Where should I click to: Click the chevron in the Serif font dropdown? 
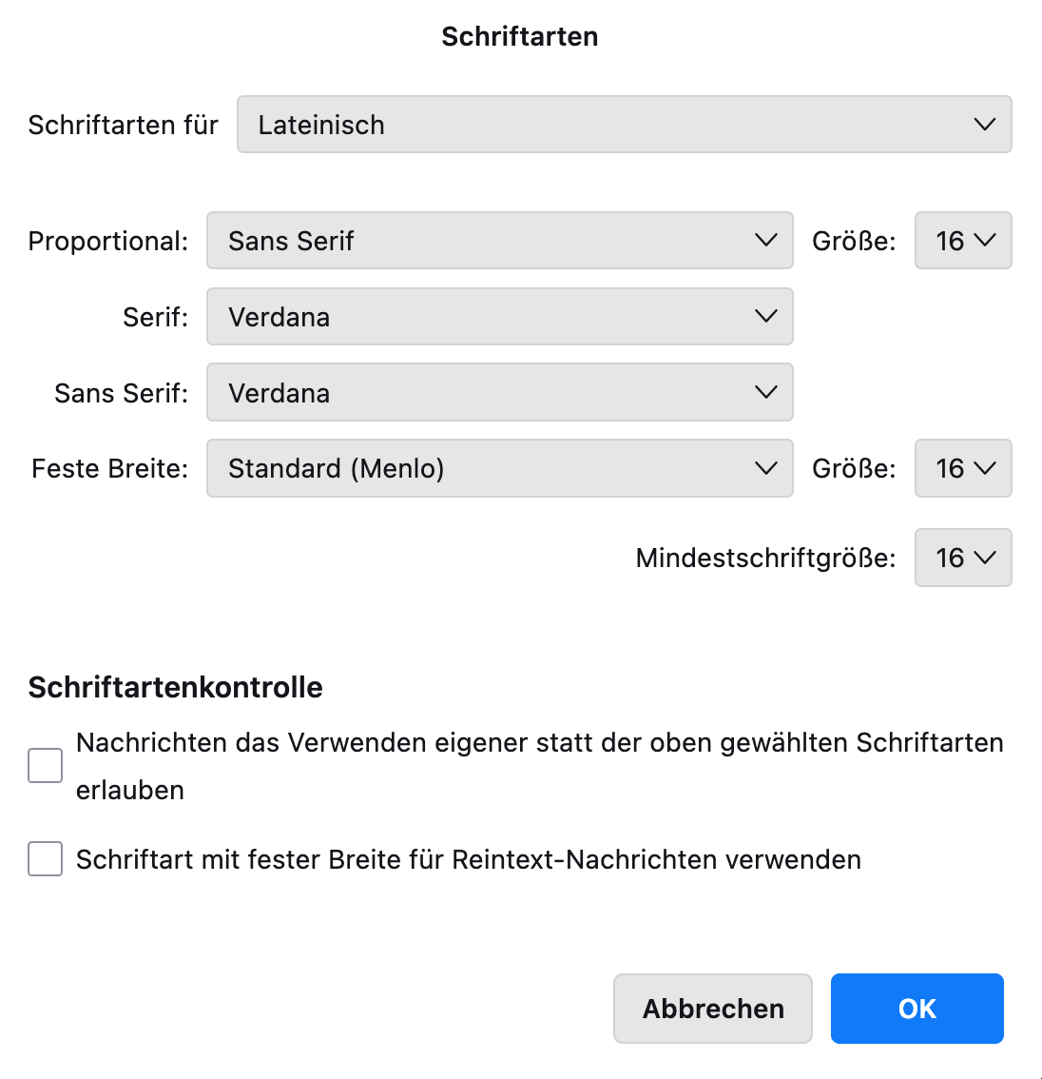(x=765, y=317)
